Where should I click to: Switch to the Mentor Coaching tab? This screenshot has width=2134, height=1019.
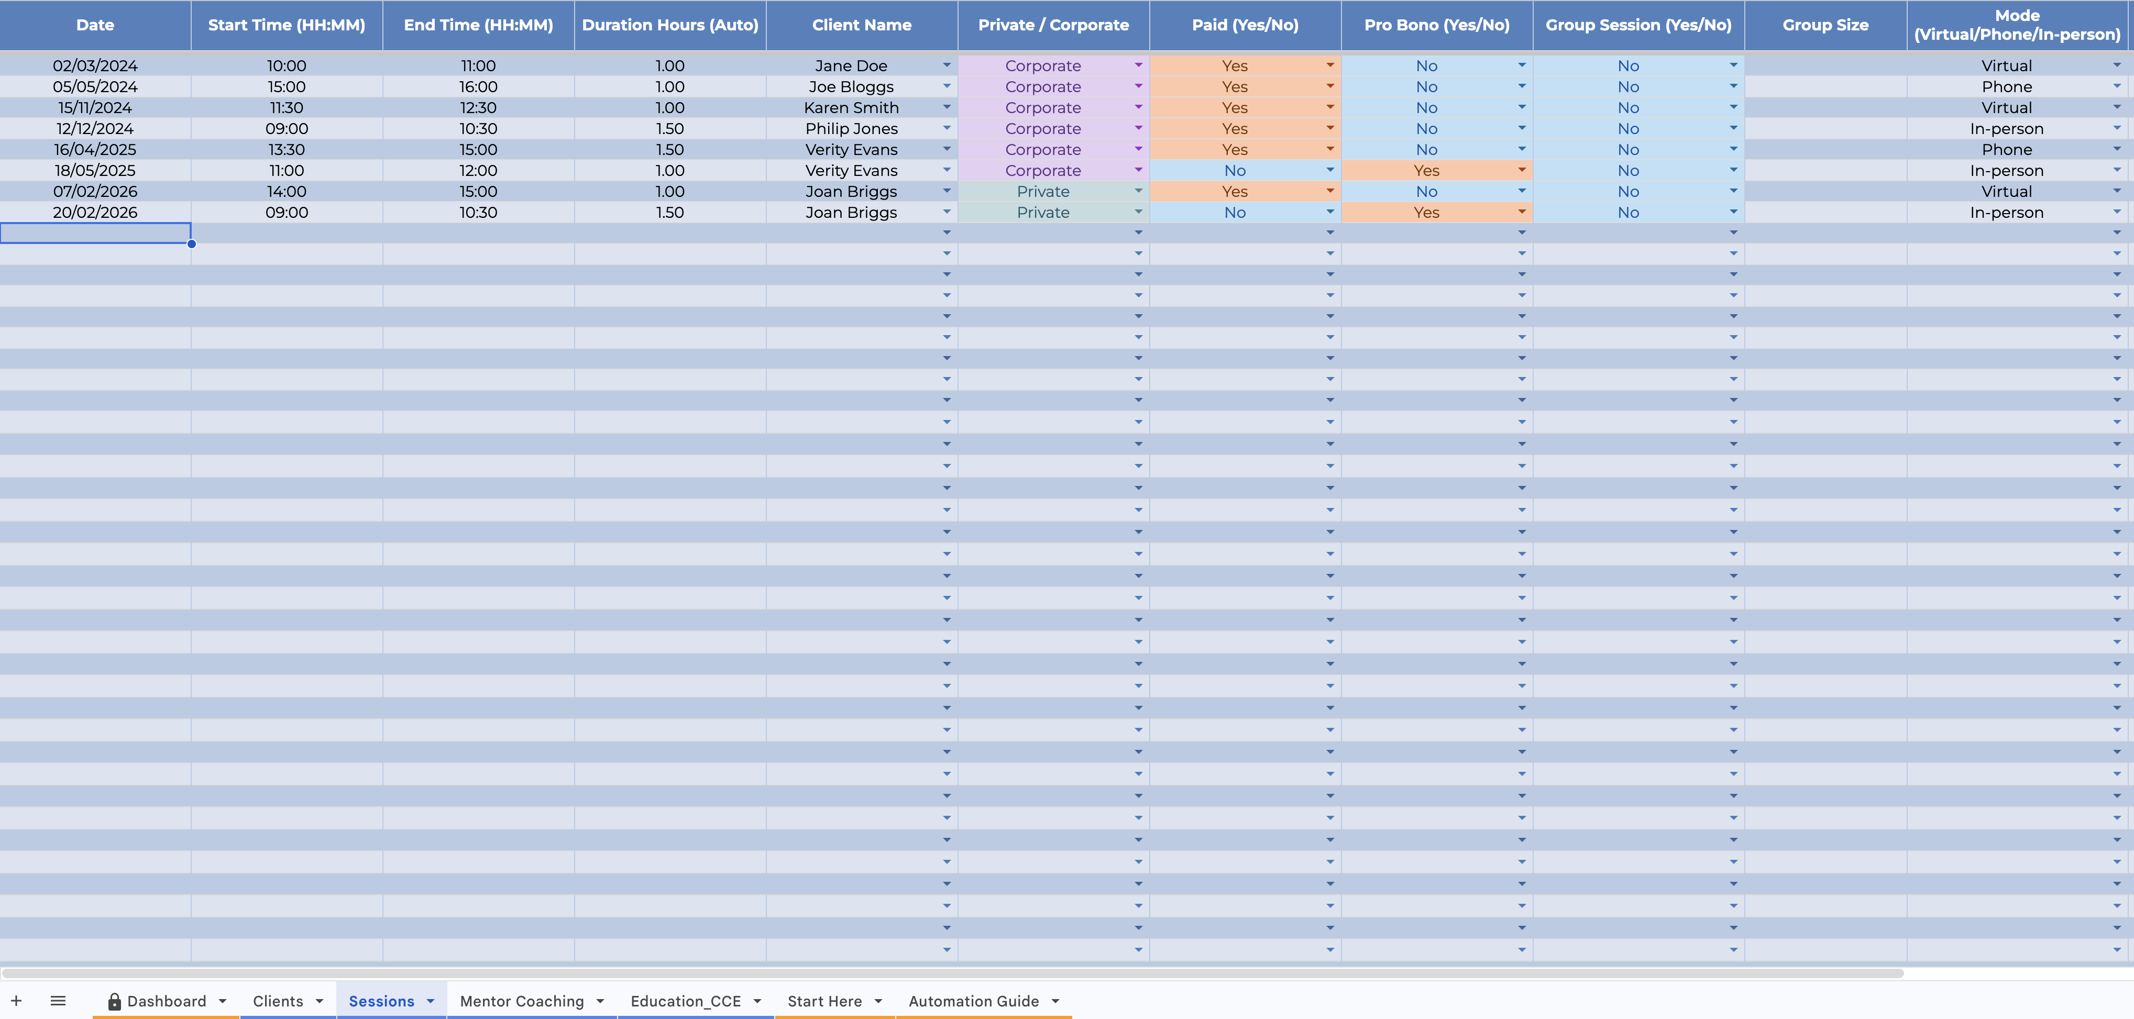(x=522, y=1001)
